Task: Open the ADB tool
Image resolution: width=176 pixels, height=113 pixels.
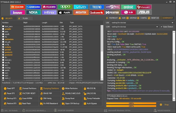Action: click(x=122, y=18)
